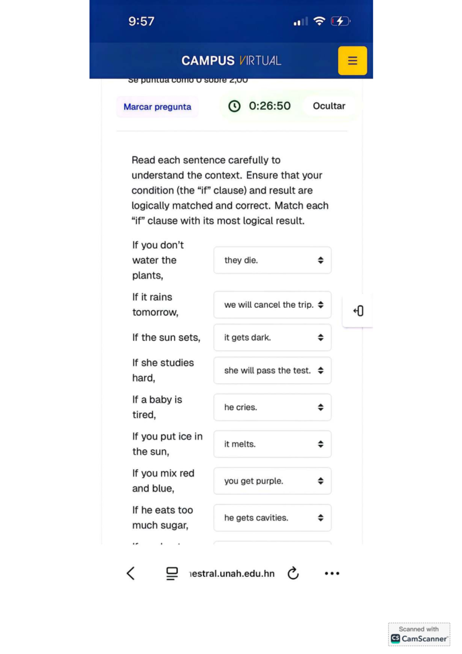
Task: Expand the 'it gets dark.' dropdown
Action: pos(272,337)
